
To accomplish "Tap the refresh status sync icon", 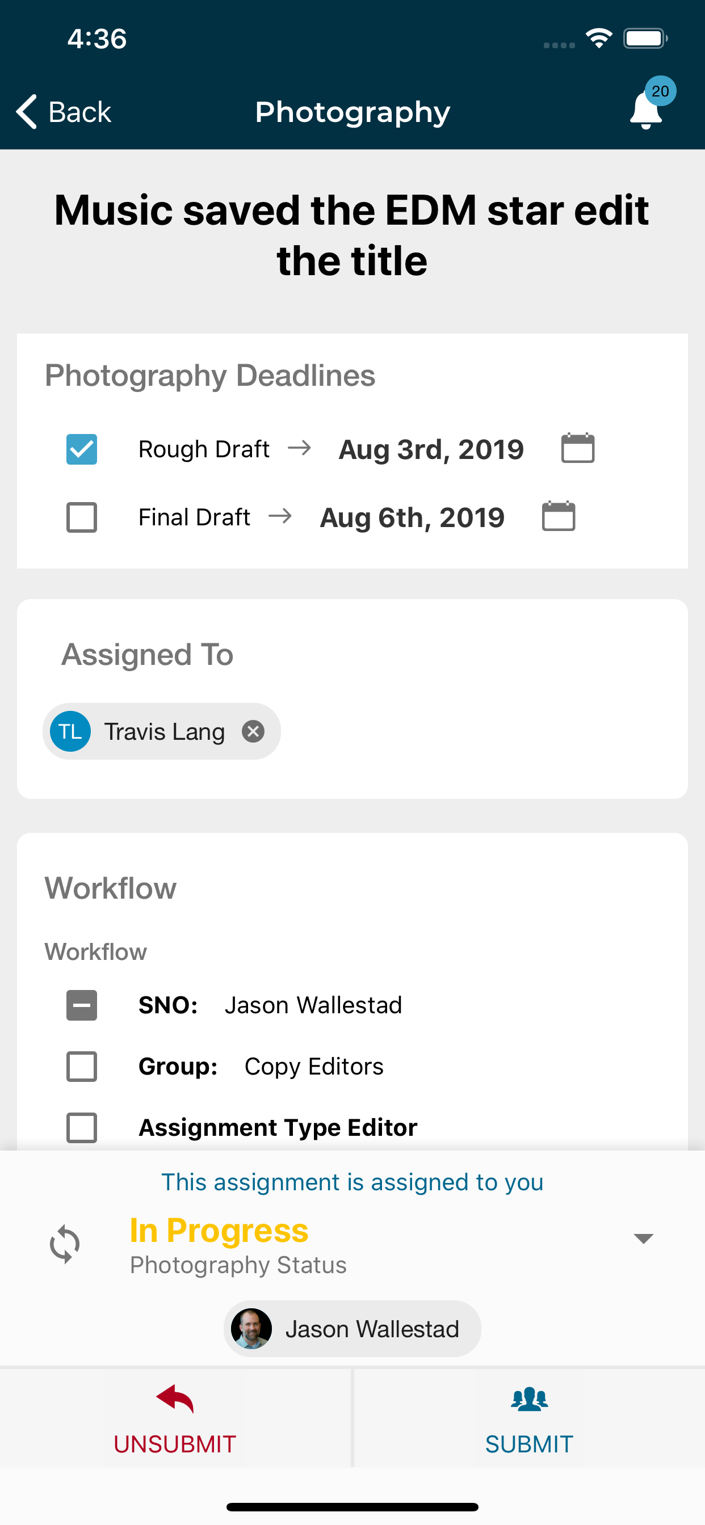I will 65,1244.
